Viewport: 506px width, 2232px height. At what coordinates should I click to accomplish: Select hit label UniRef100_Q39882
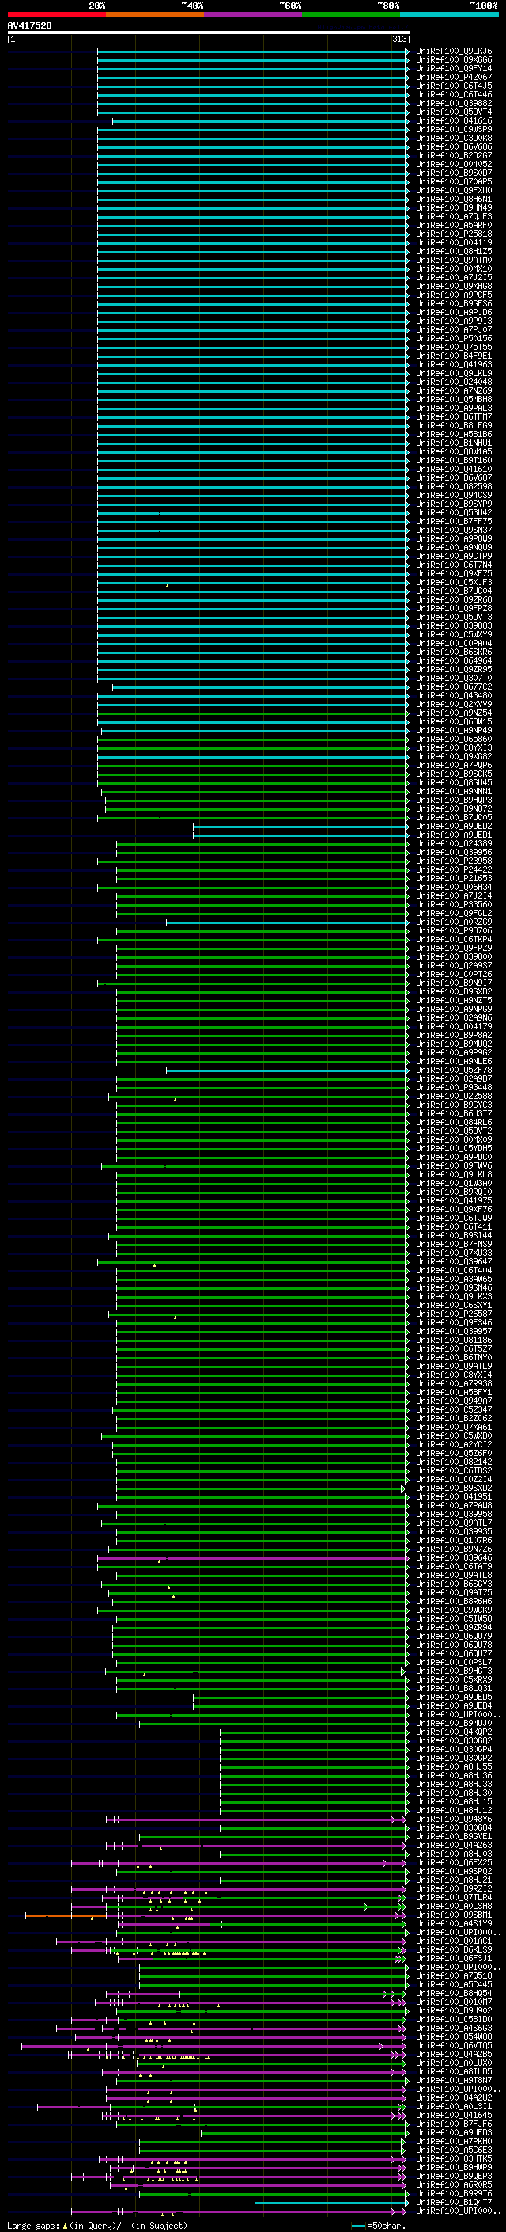click(x=454, y=103)
